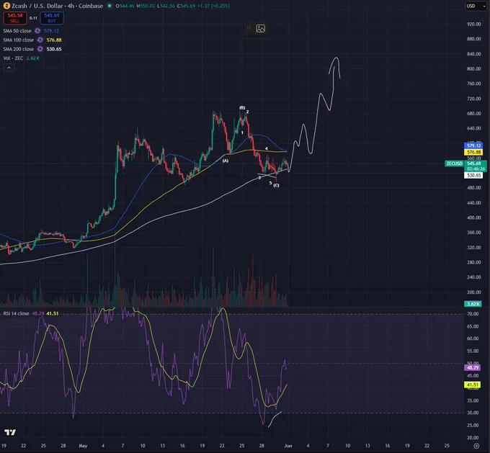
Task: Click the SMA 200 close indicator icon
Action: (40, 49)
